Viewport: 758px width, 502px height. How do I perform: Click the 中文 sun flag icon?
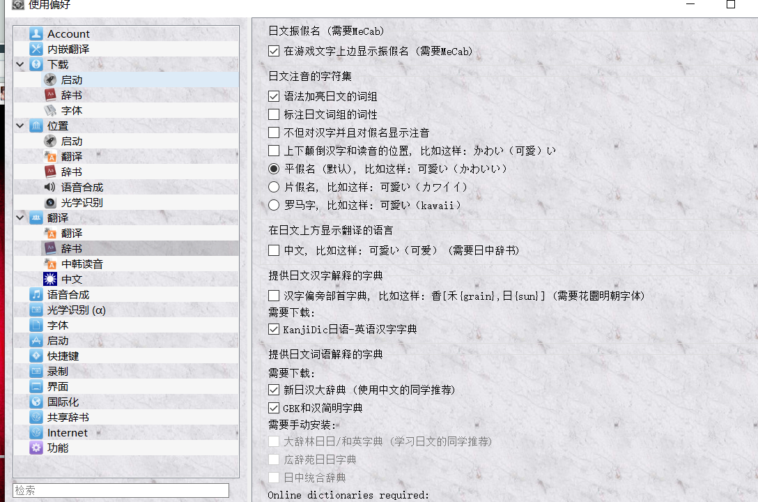(x=50, y=279)
